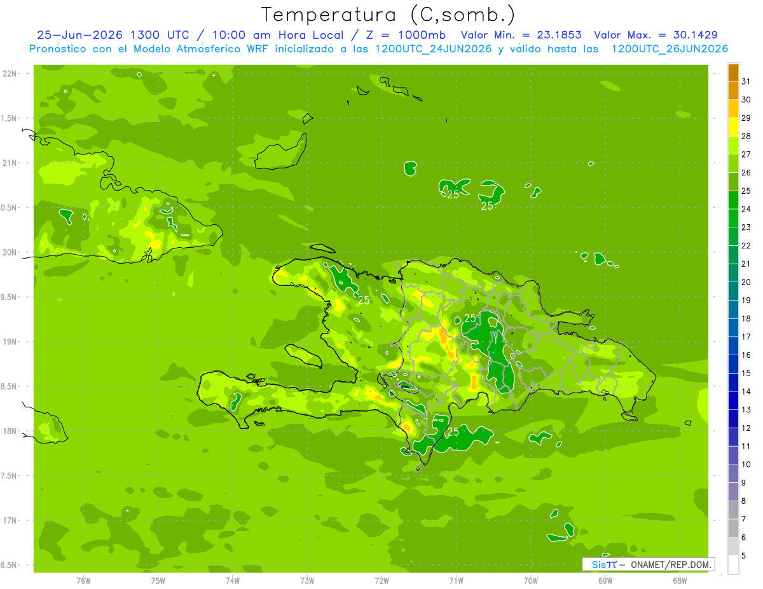Click the 1.5N latitude axis label
The height and width of the screenshot is (589, 763).
(x=8, y=118)
